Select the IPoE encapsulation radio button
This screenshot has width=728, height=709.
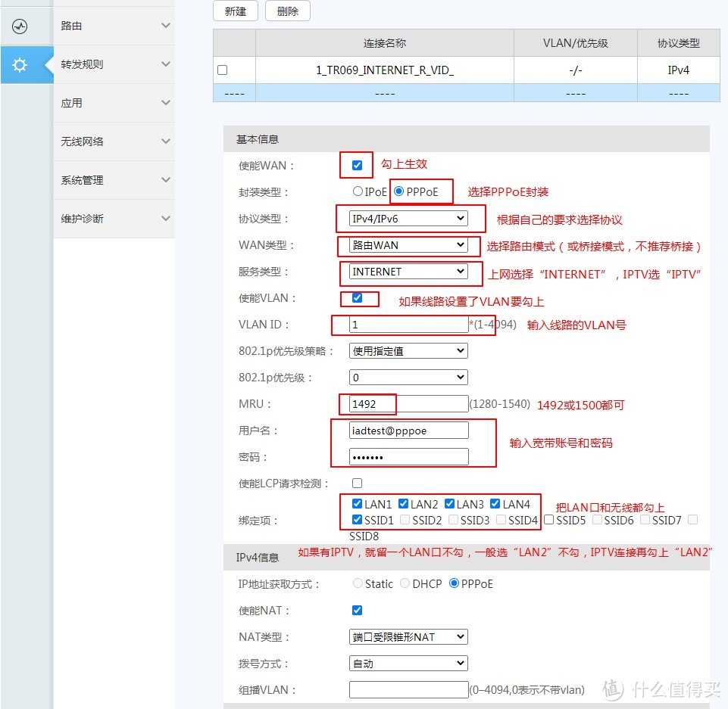[357, 191]
